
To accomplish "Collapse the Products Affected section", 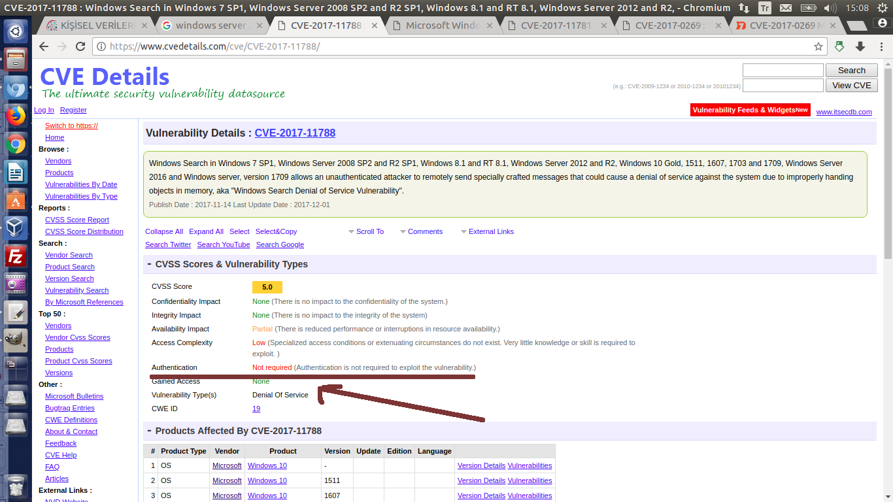I will pos(149,431).
